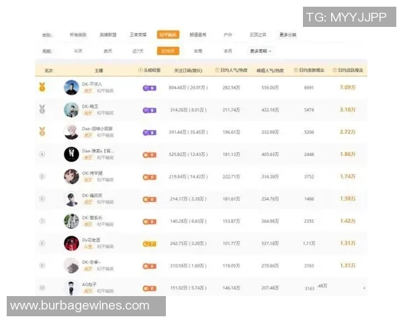Switch period filter to 本周

coord(197,50)
